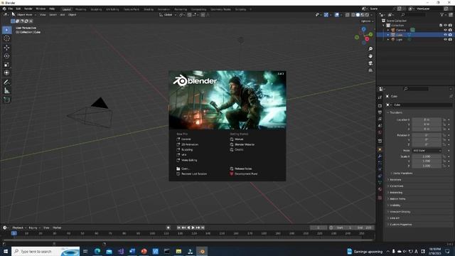Open Global transform orientation dropdown
The width and height of the screenshot is (455, 256).
point(168,15)
